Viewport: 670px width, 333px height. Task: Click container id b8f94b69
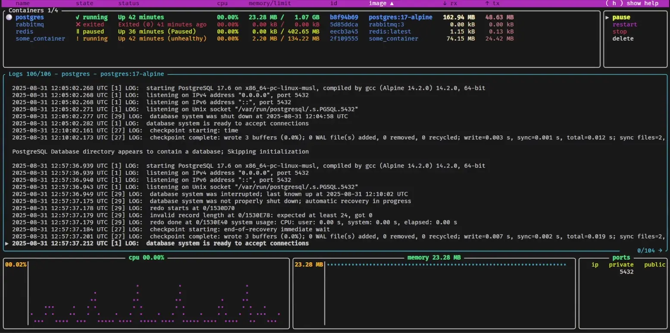(344, 17)
